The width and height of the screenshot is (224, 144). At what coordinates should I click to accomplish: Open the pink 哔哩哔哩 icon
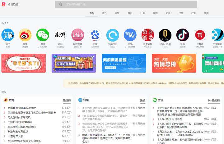(78, 35)
